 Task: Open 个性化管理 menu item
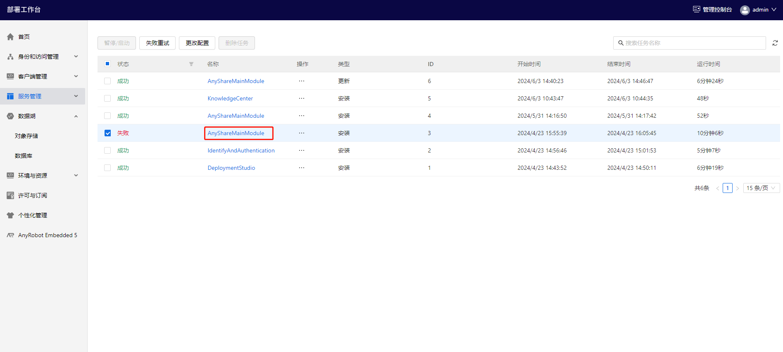33,215
